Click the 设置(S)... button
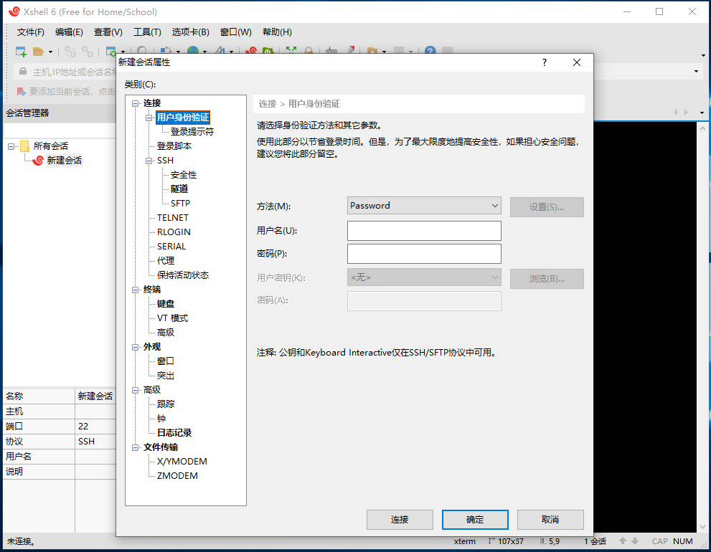Viewport: 711px width, 552px height. (547, 207)
